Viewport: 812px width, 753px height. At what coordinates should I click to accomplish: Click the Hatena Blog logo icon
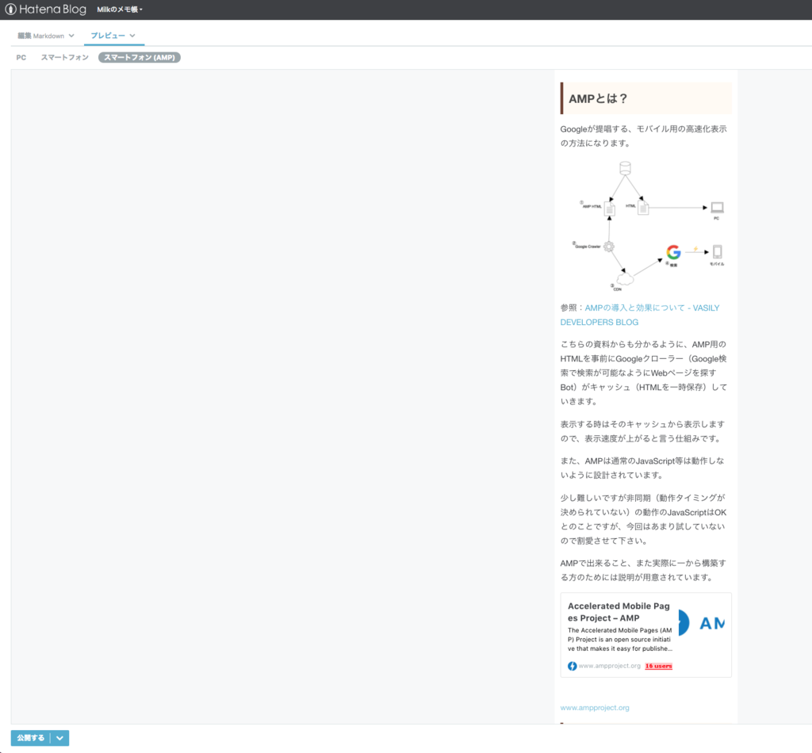point(10,10)
